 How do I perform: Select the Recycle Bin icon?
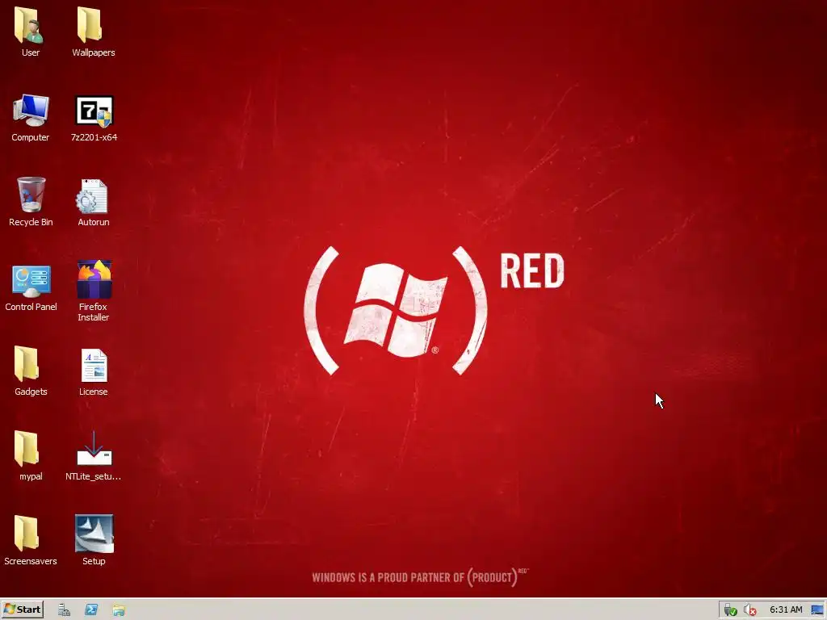31,195
